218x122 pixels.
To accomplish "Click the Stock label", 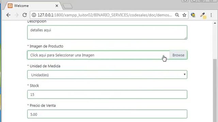I will point(33,86).
